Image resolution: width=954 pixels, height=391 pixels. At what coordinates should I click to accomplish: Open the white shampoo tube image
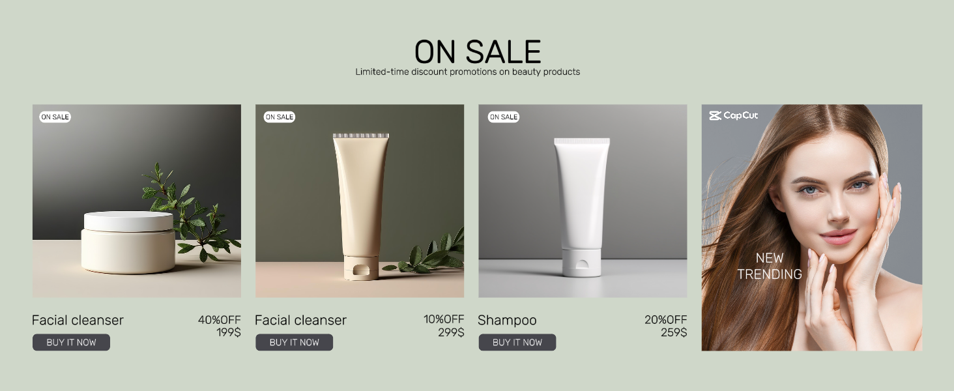[583, 201]
